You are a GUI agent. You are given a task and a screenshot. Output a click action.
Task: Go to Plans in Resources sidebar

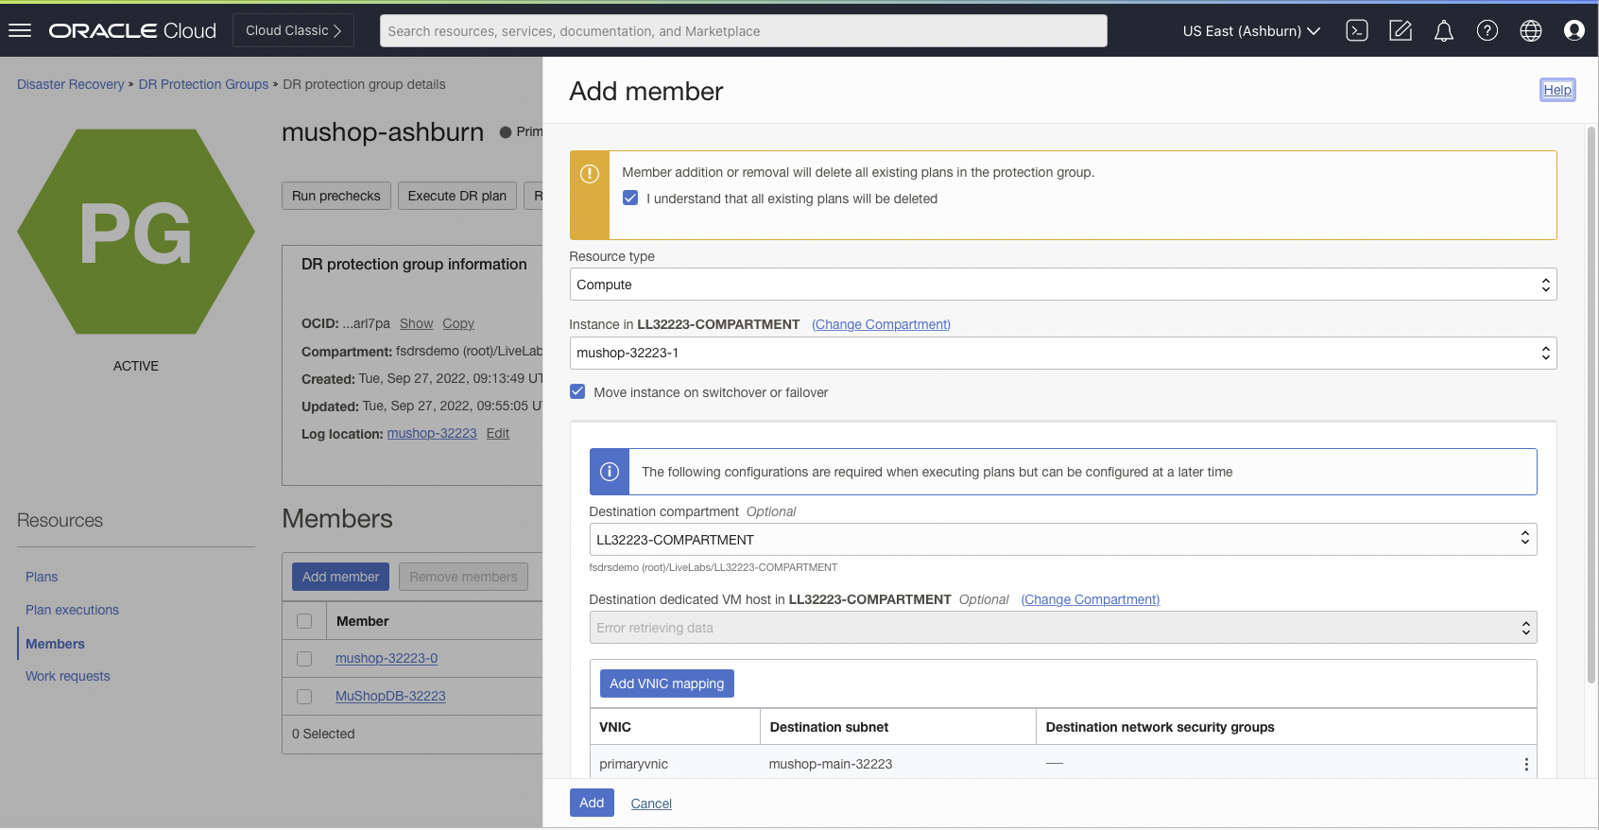[42, 577]
